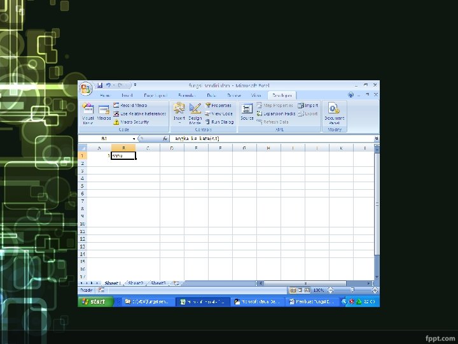
Task: Click Export XML button
Action: pyautogui.click(x=308, y=113)
